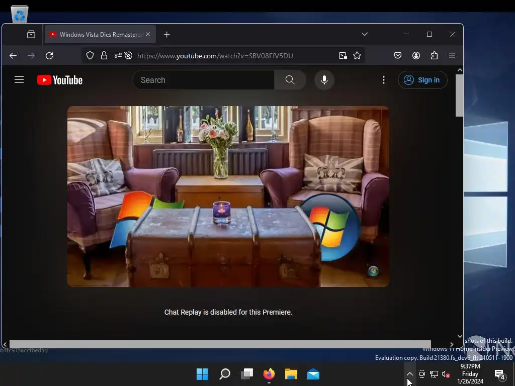Click the Sign in button
The width and height of the screenshot is (515, 386).
click(x=422, y=80)
